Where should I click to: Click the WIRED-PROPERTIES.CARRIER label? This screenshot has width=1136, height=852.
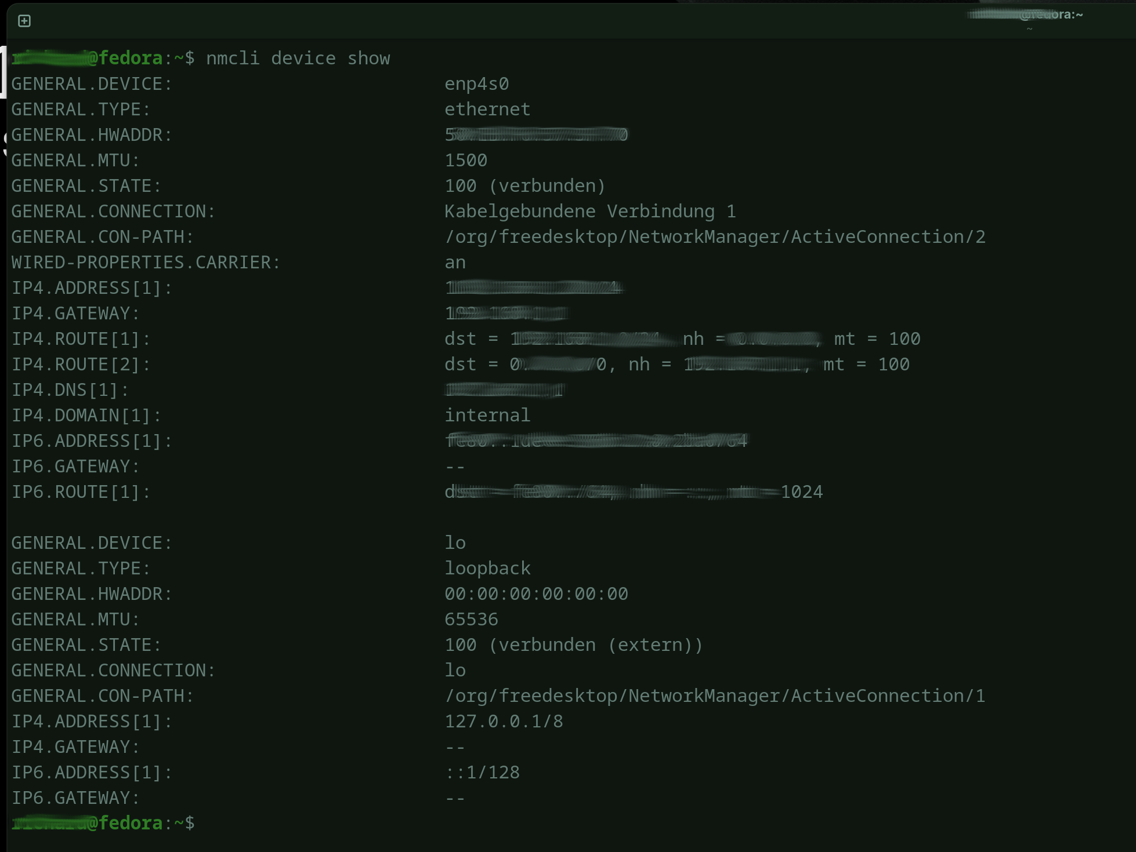[x=146, y=263]
